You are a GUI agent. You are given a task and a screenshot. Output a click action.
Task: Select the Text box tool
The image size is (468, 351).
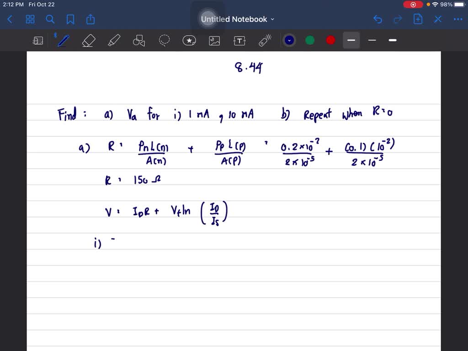point(239,40)
